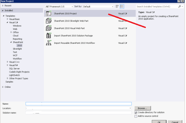This screenshot has height=123, width=186.
Task: Select 'Import SharePoint 2010 Solution Package' text
Action: click(73, 35)
